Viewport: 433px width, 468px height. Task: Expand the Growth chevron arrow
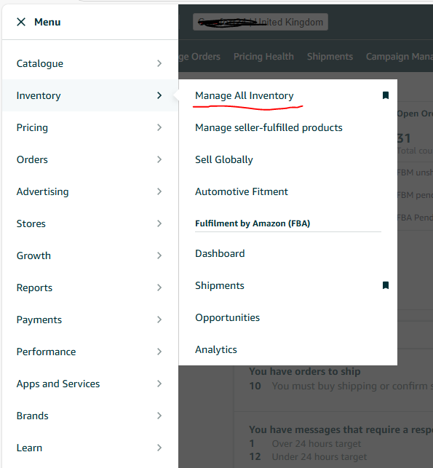tap(159, 255)
